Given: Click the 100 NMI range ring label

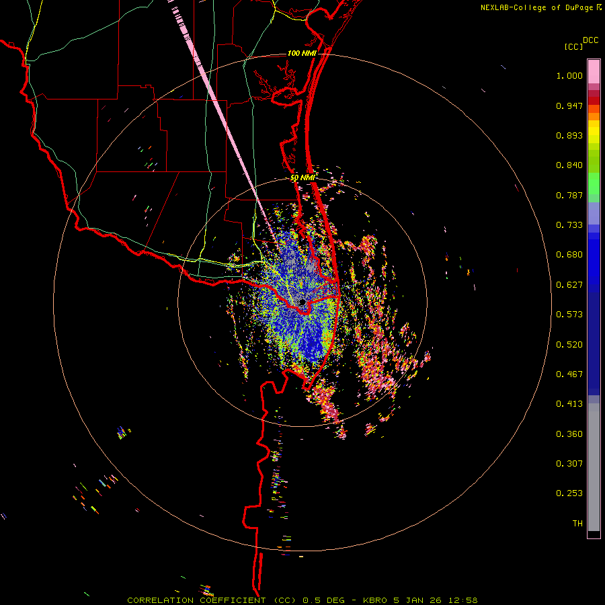Looking at the screenshot, I should click(x=302, y=53).
